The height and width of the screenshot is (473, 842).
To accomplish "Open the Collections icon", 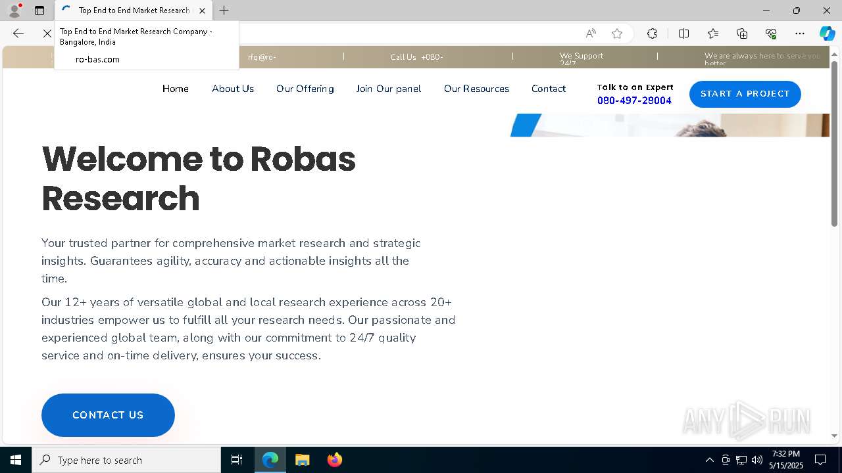I will pos(742,34).
